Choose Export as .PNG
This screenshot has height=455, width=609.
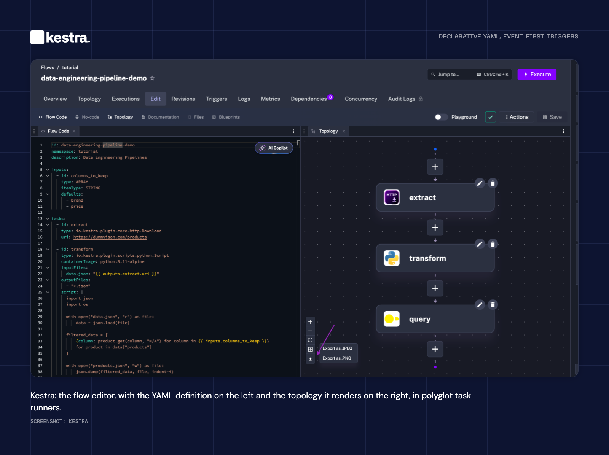pos(338,358)
